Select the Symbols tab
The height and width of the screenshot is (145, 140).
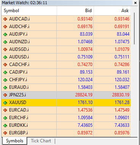click(14, 141)
